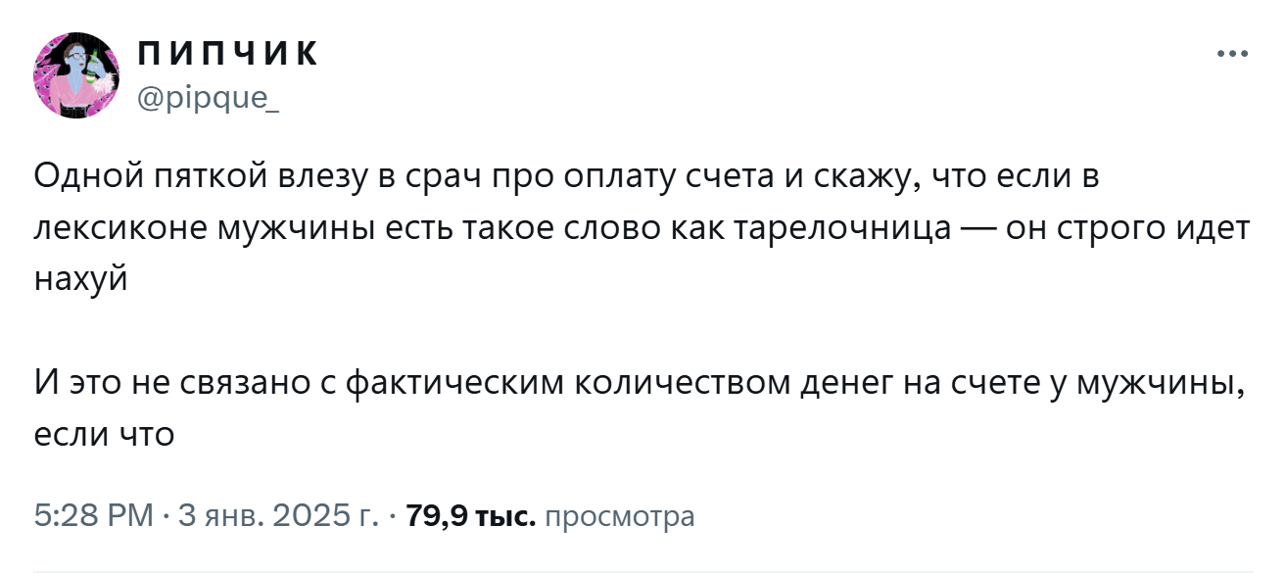Viewport: 1285px width, 573px height.
Task: Click the pipque_ profile avatar picture
Action: [x=76, y=76]
